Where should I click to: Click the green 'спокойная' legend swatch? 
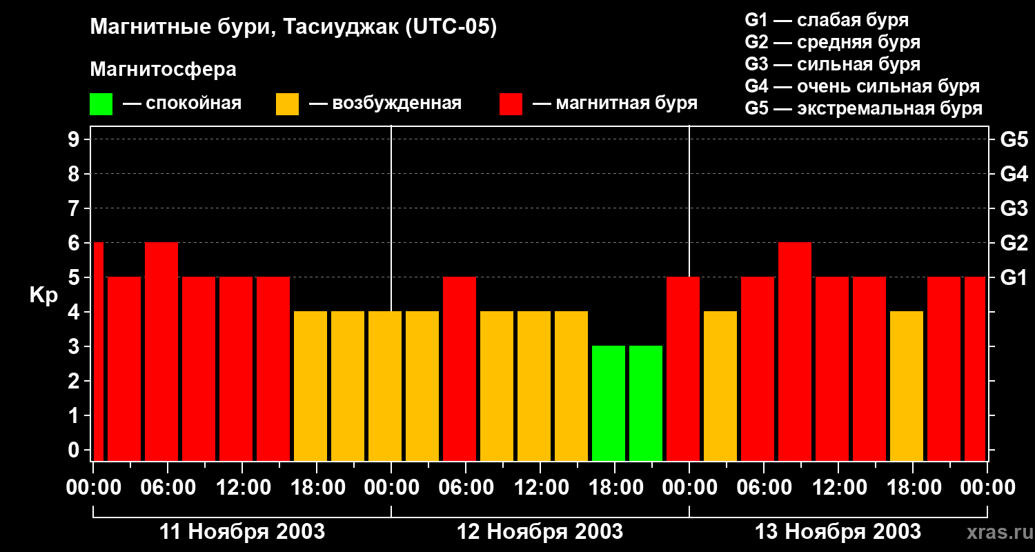point(101,104)
